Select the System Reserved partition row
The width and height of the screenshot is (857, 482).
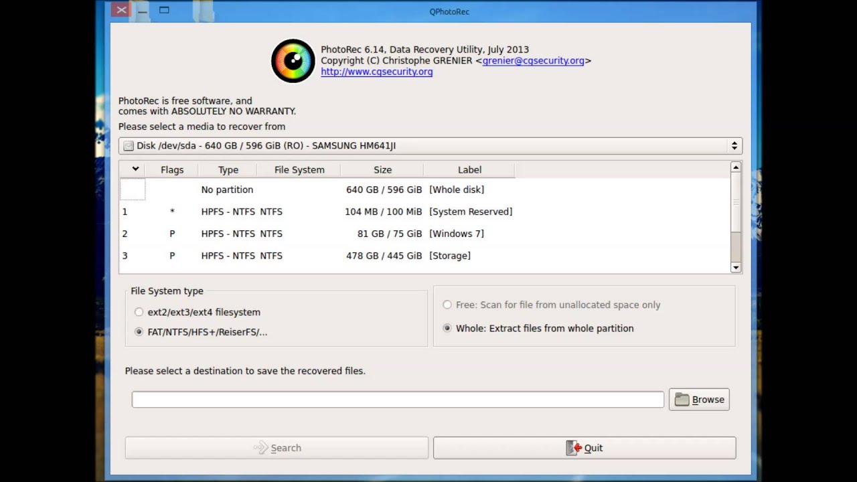pos(425,212)
